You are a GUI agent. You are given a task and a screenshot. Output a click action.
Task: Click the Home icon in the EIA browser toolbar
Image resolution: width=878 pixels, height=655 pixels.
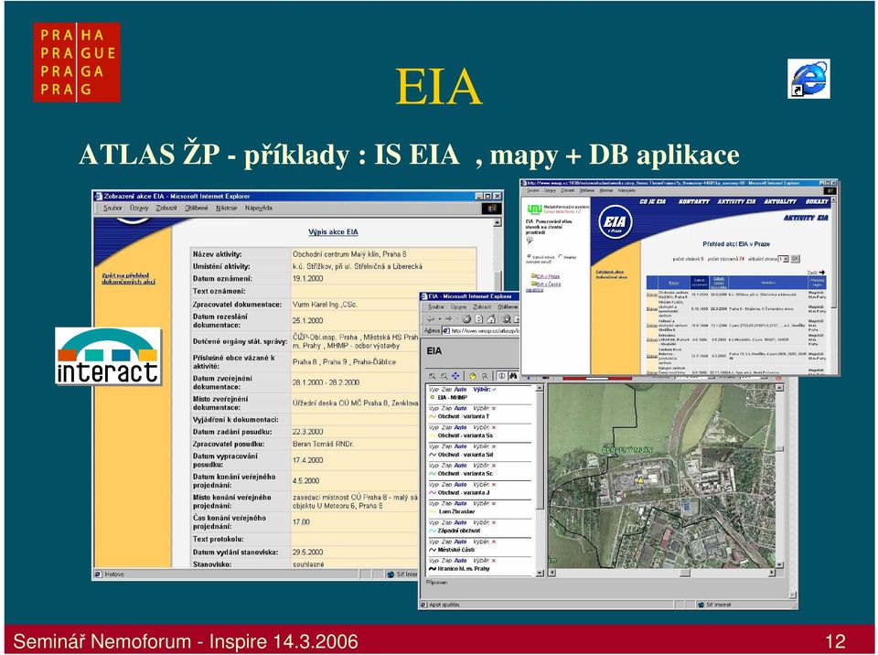491,319
